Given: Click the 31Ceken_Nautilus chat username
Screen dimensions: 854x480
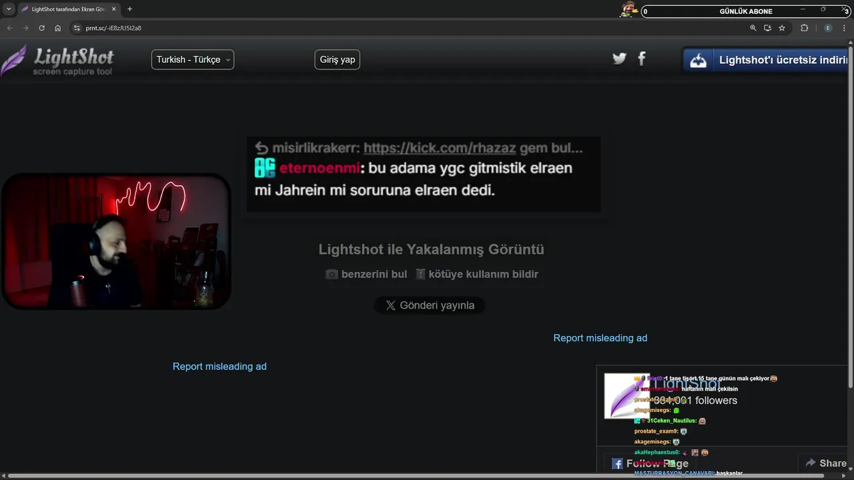Looking at the screenshot, I should point(671,421).
